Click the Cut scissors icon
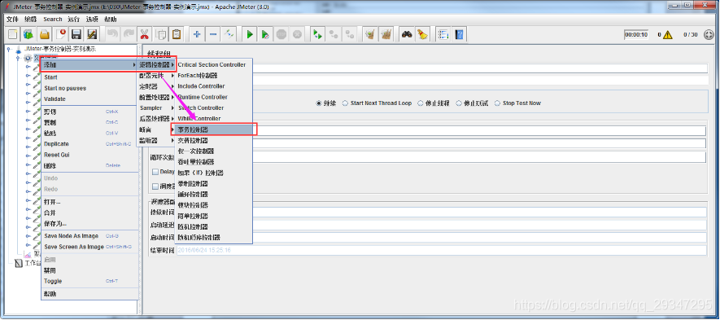 pos(145,34)
